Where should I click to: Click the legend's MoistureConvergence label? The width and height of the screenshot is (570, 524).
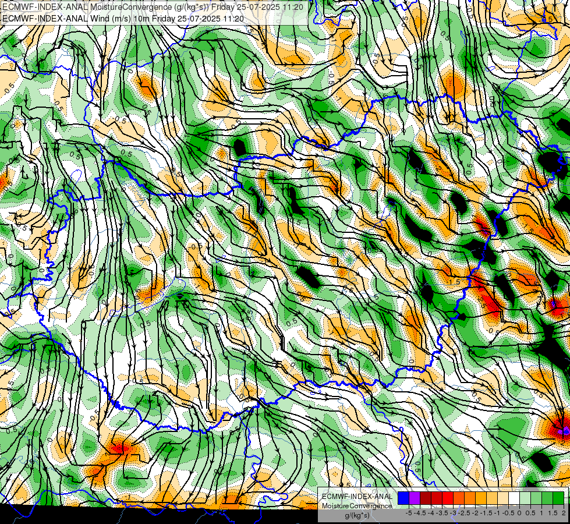357,506
